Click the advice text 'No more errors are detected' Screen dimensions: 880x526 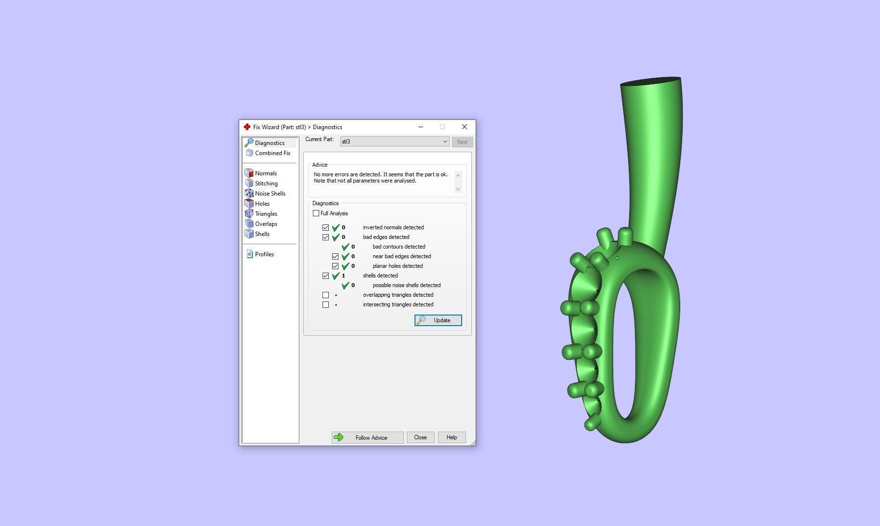347,174
